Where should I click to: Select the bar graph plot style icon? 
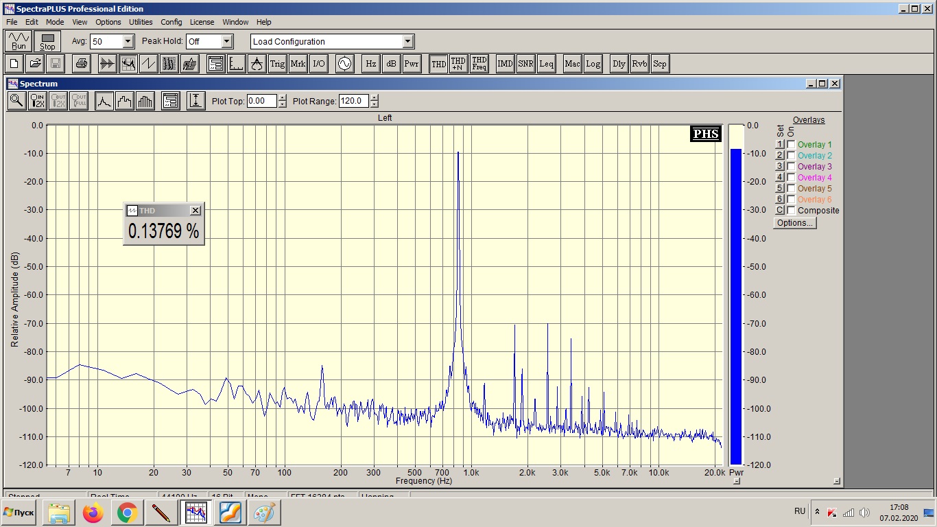click(145, 101)
